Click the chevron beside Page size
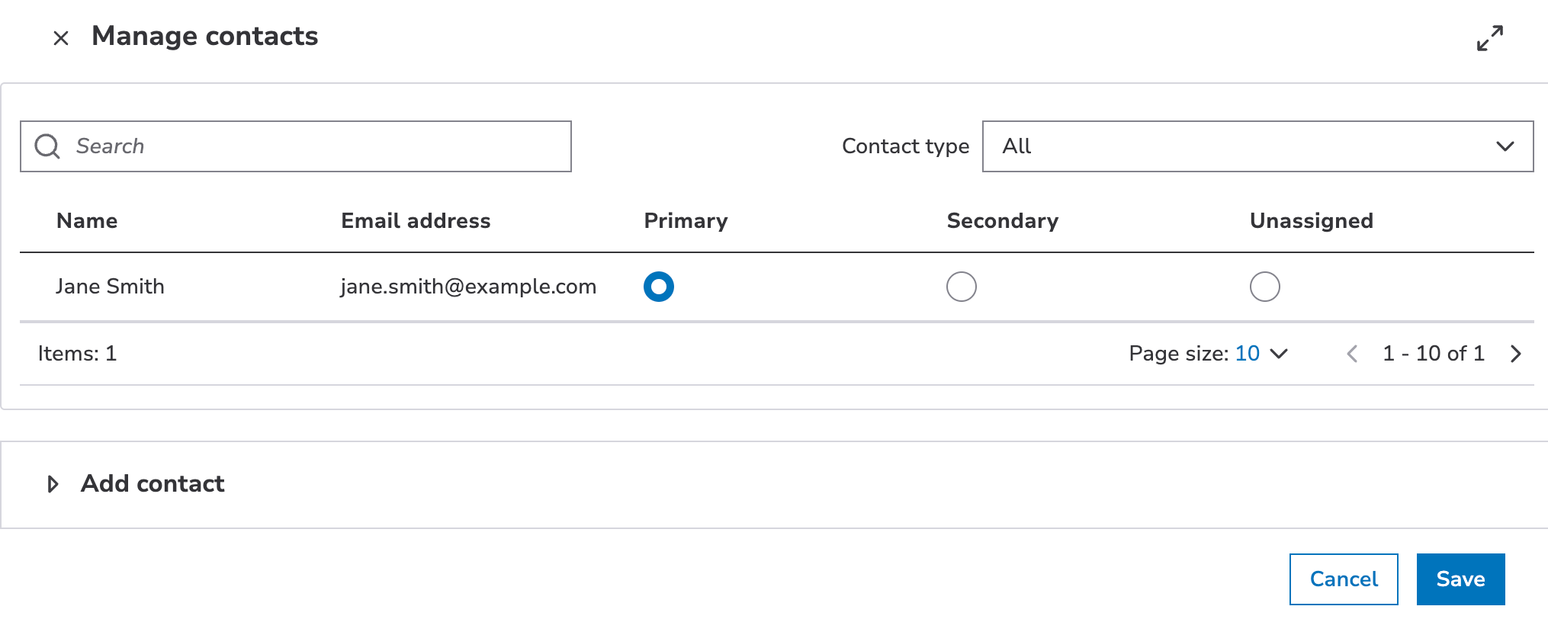 tap(1279, 354)
